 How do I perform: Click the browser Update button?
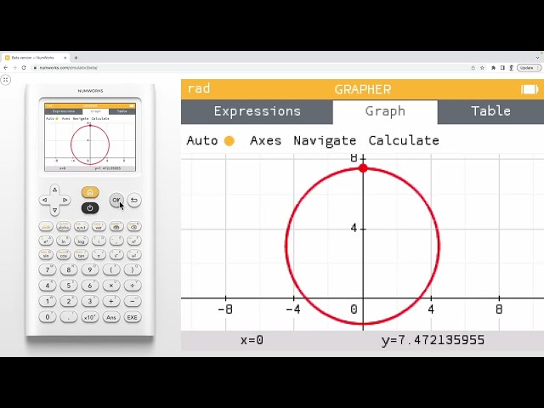529,68
